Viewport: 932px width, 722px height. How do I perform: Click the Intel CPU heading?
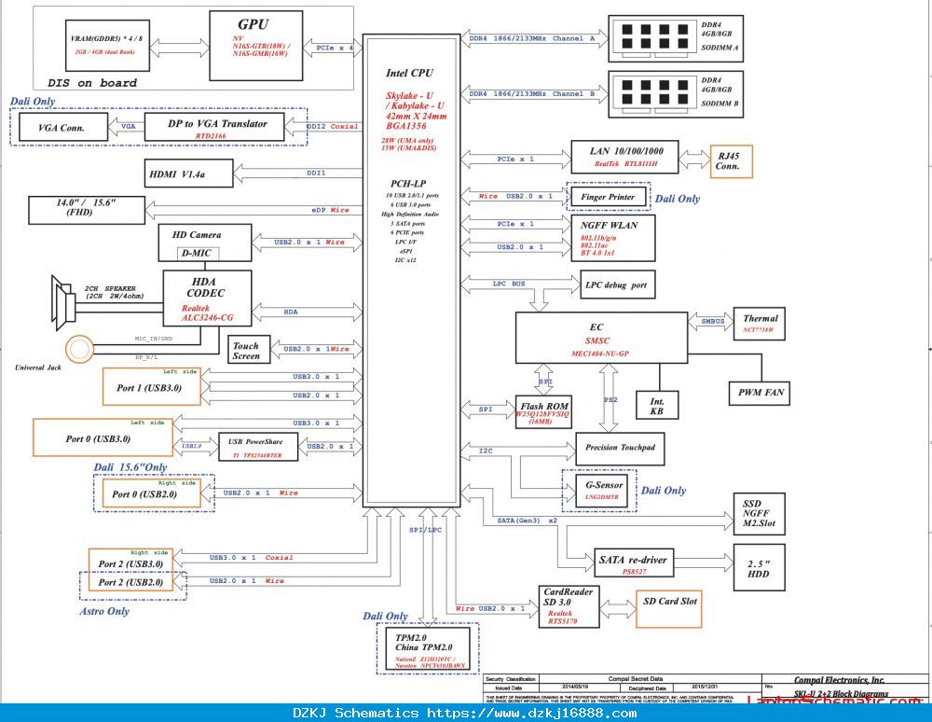[409, 73]
